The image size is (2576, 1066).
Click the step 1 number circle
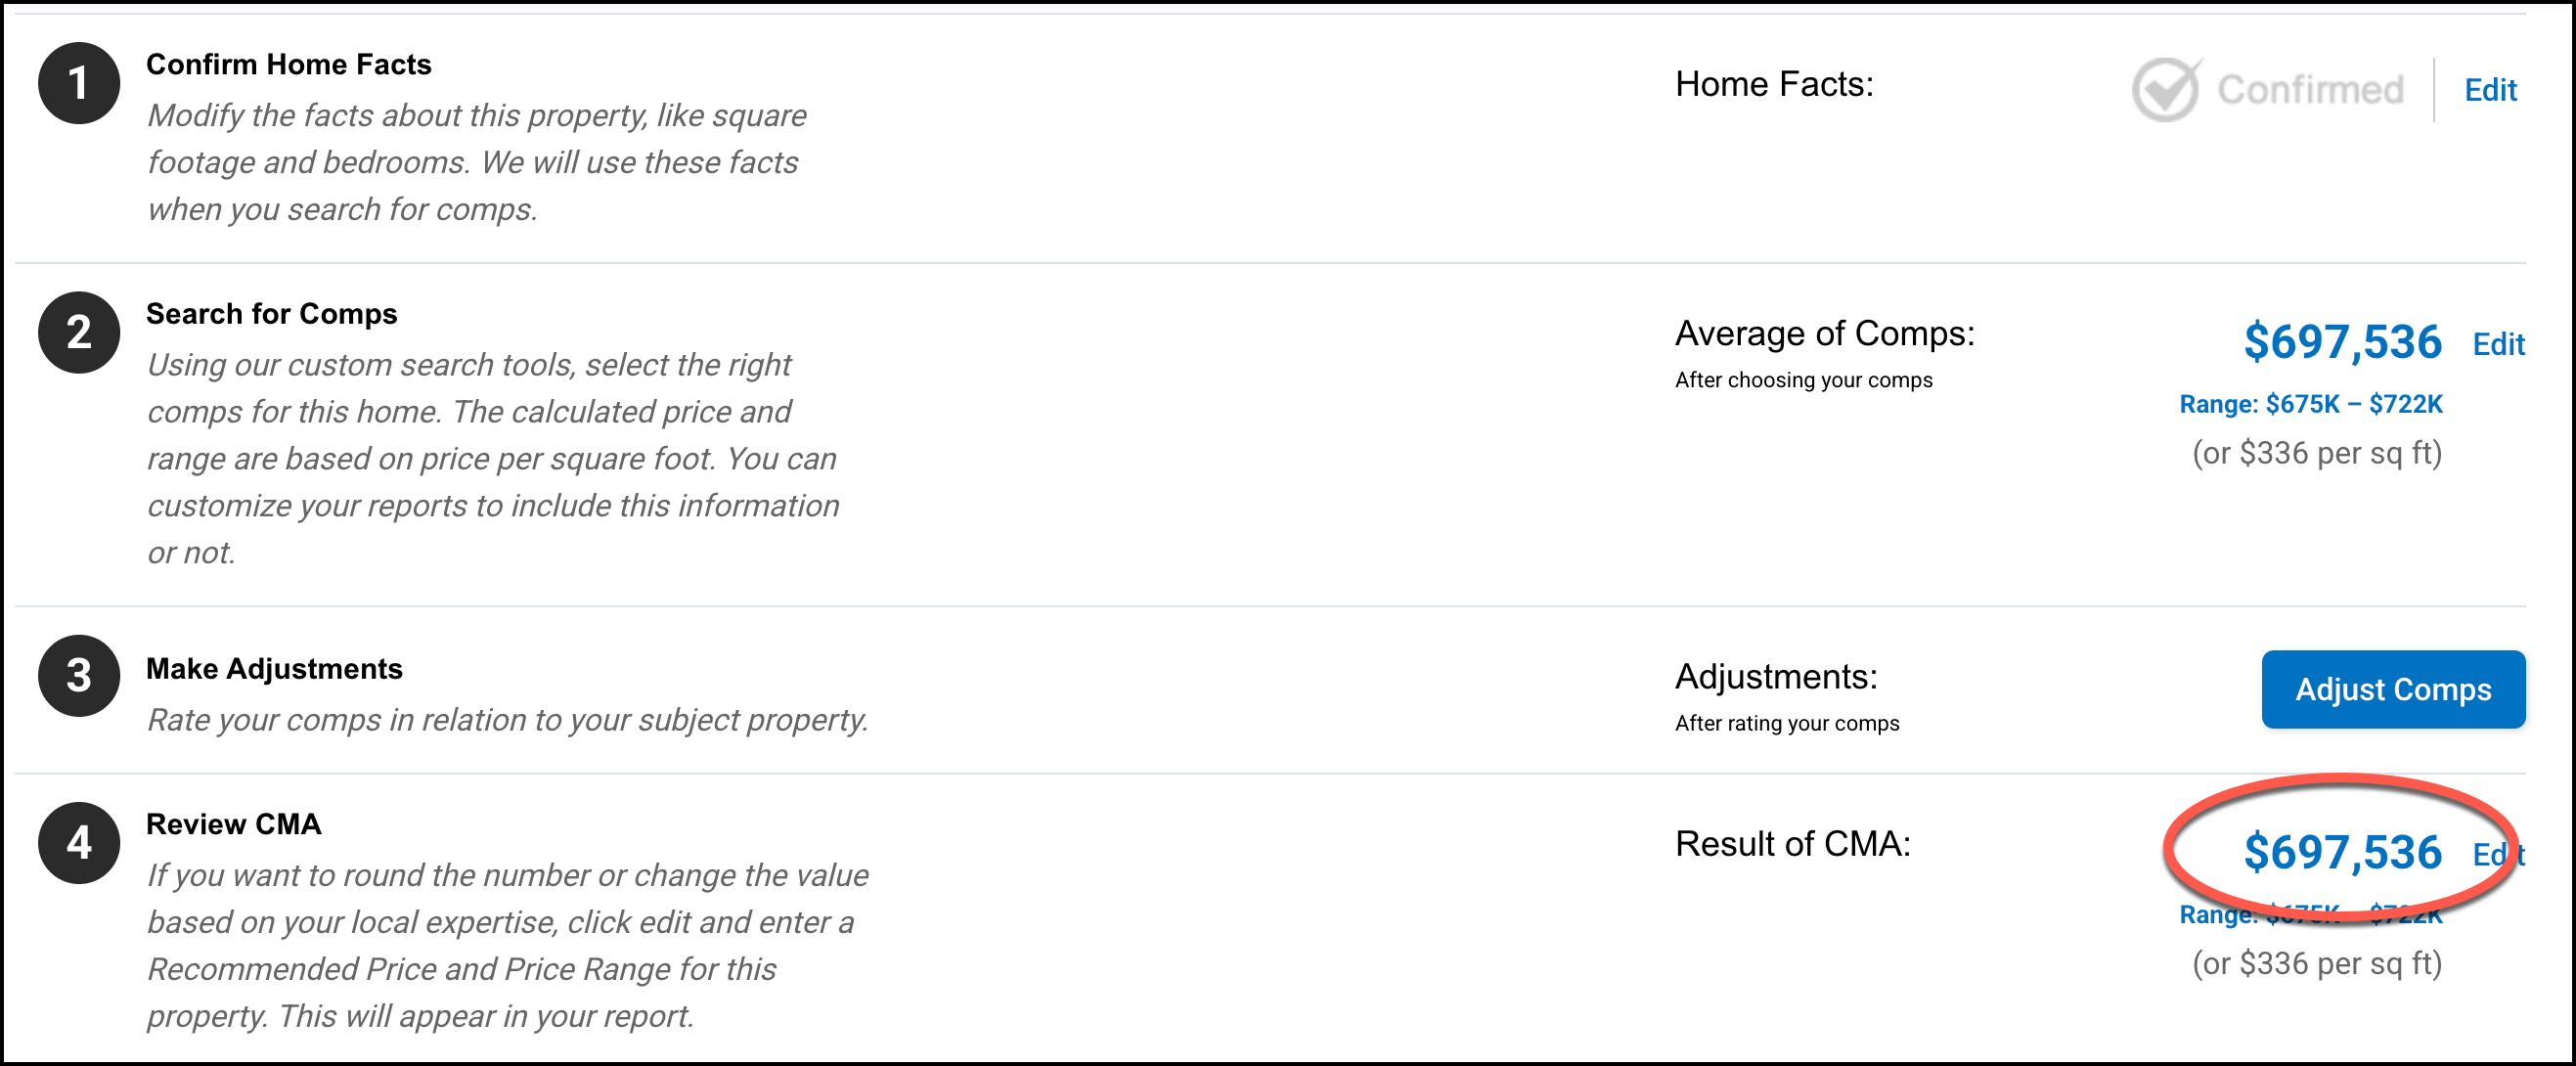[79, 83]
